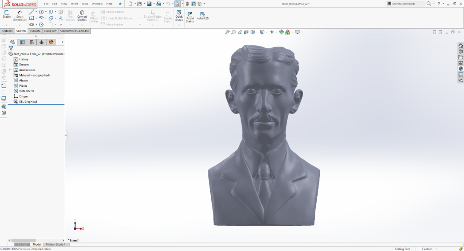Open an existing document icon
The height and width of the screenshot is (251, 464).
[x=140, y=4]
